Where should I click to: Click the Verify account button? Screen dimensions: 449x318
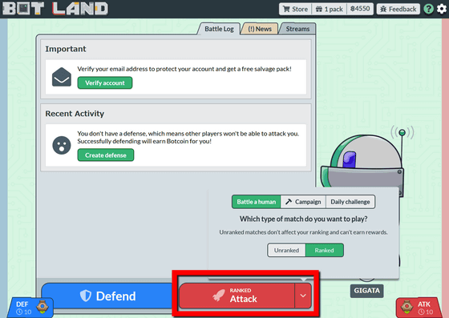[105, 83]
